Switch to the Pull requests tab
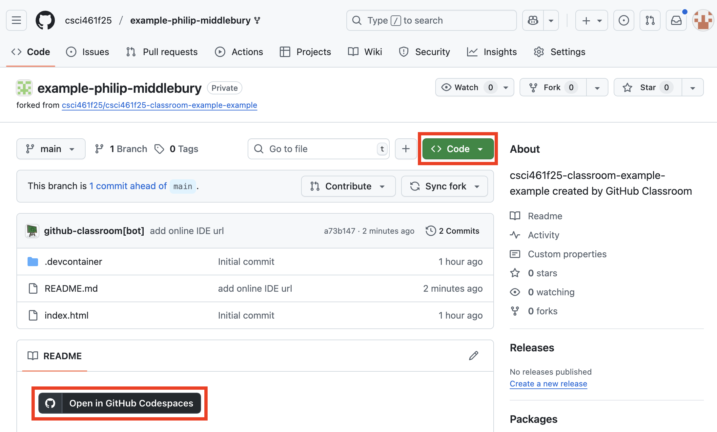Viewport: 717px width, 432px height. click(162, 52)
